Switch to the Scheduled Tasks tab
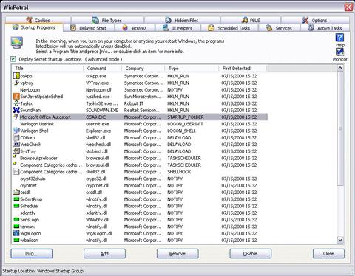 pyautogui.click(x=229, y=28)
